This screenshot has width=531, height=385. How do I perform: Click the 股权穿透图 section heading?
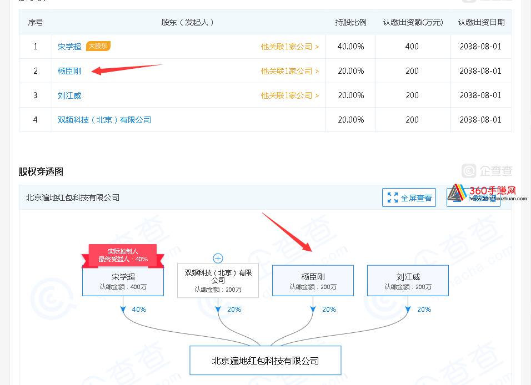[x=41, y=171]
